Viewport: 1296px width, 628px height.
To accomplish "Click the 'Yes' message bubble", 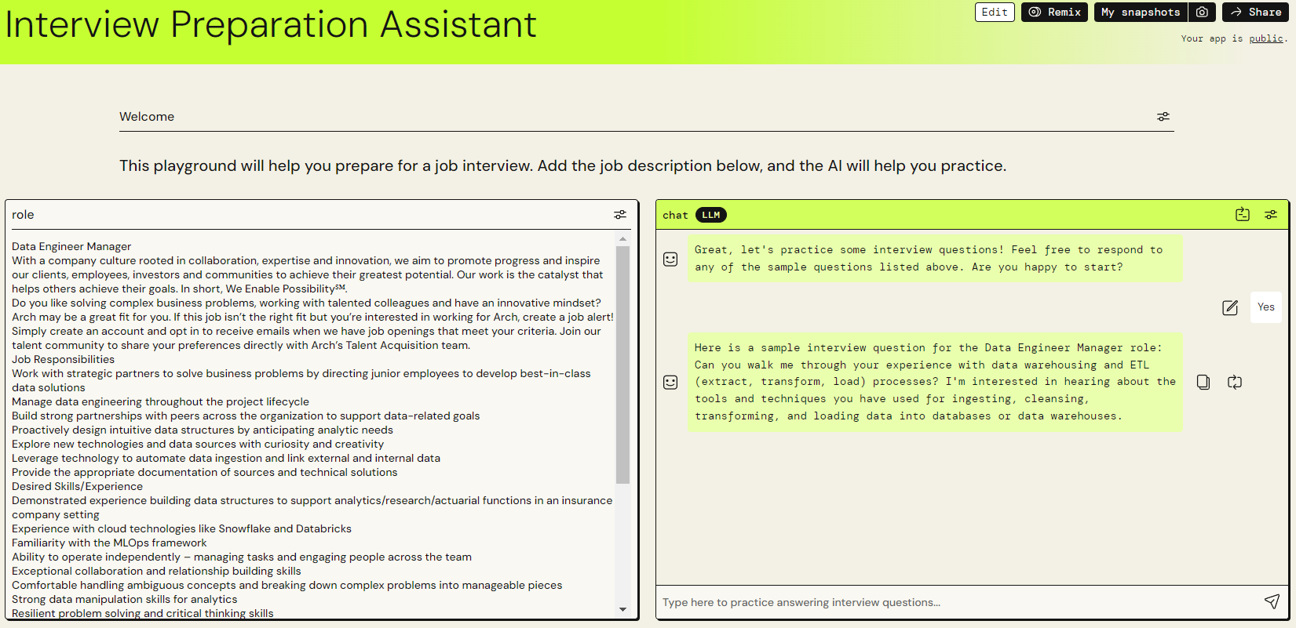I will coord(1266,307).
